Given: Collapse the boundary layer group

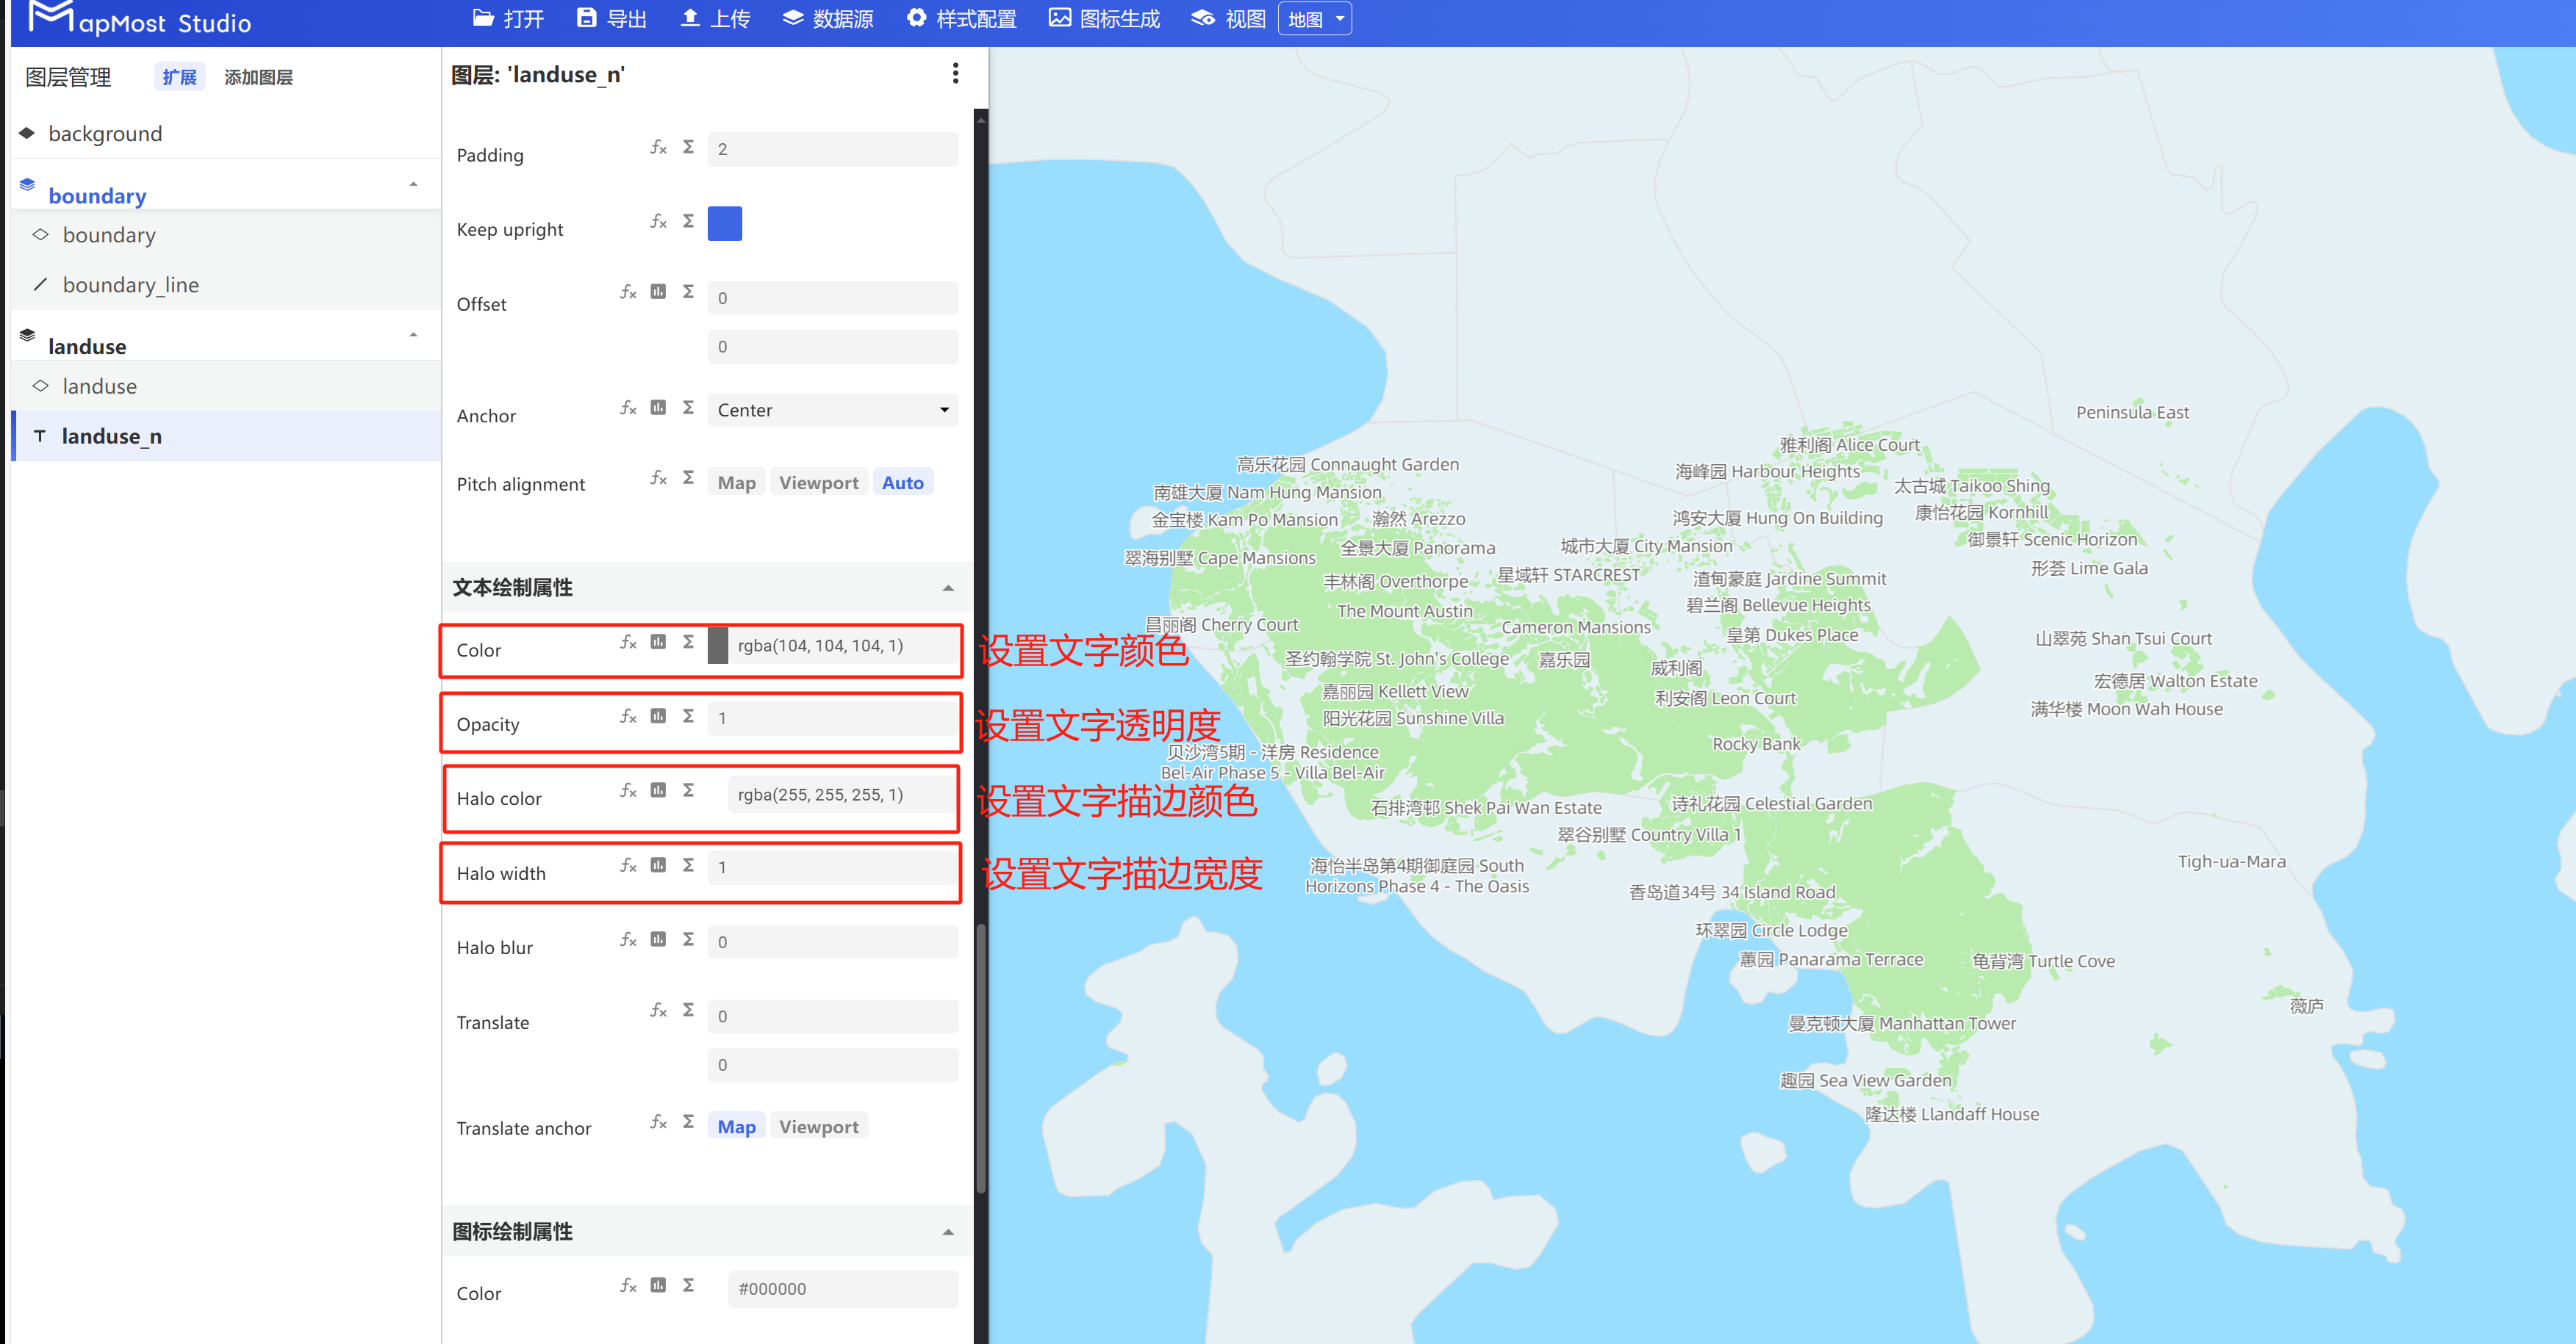Looking at the screenshot, I should 413,184.
